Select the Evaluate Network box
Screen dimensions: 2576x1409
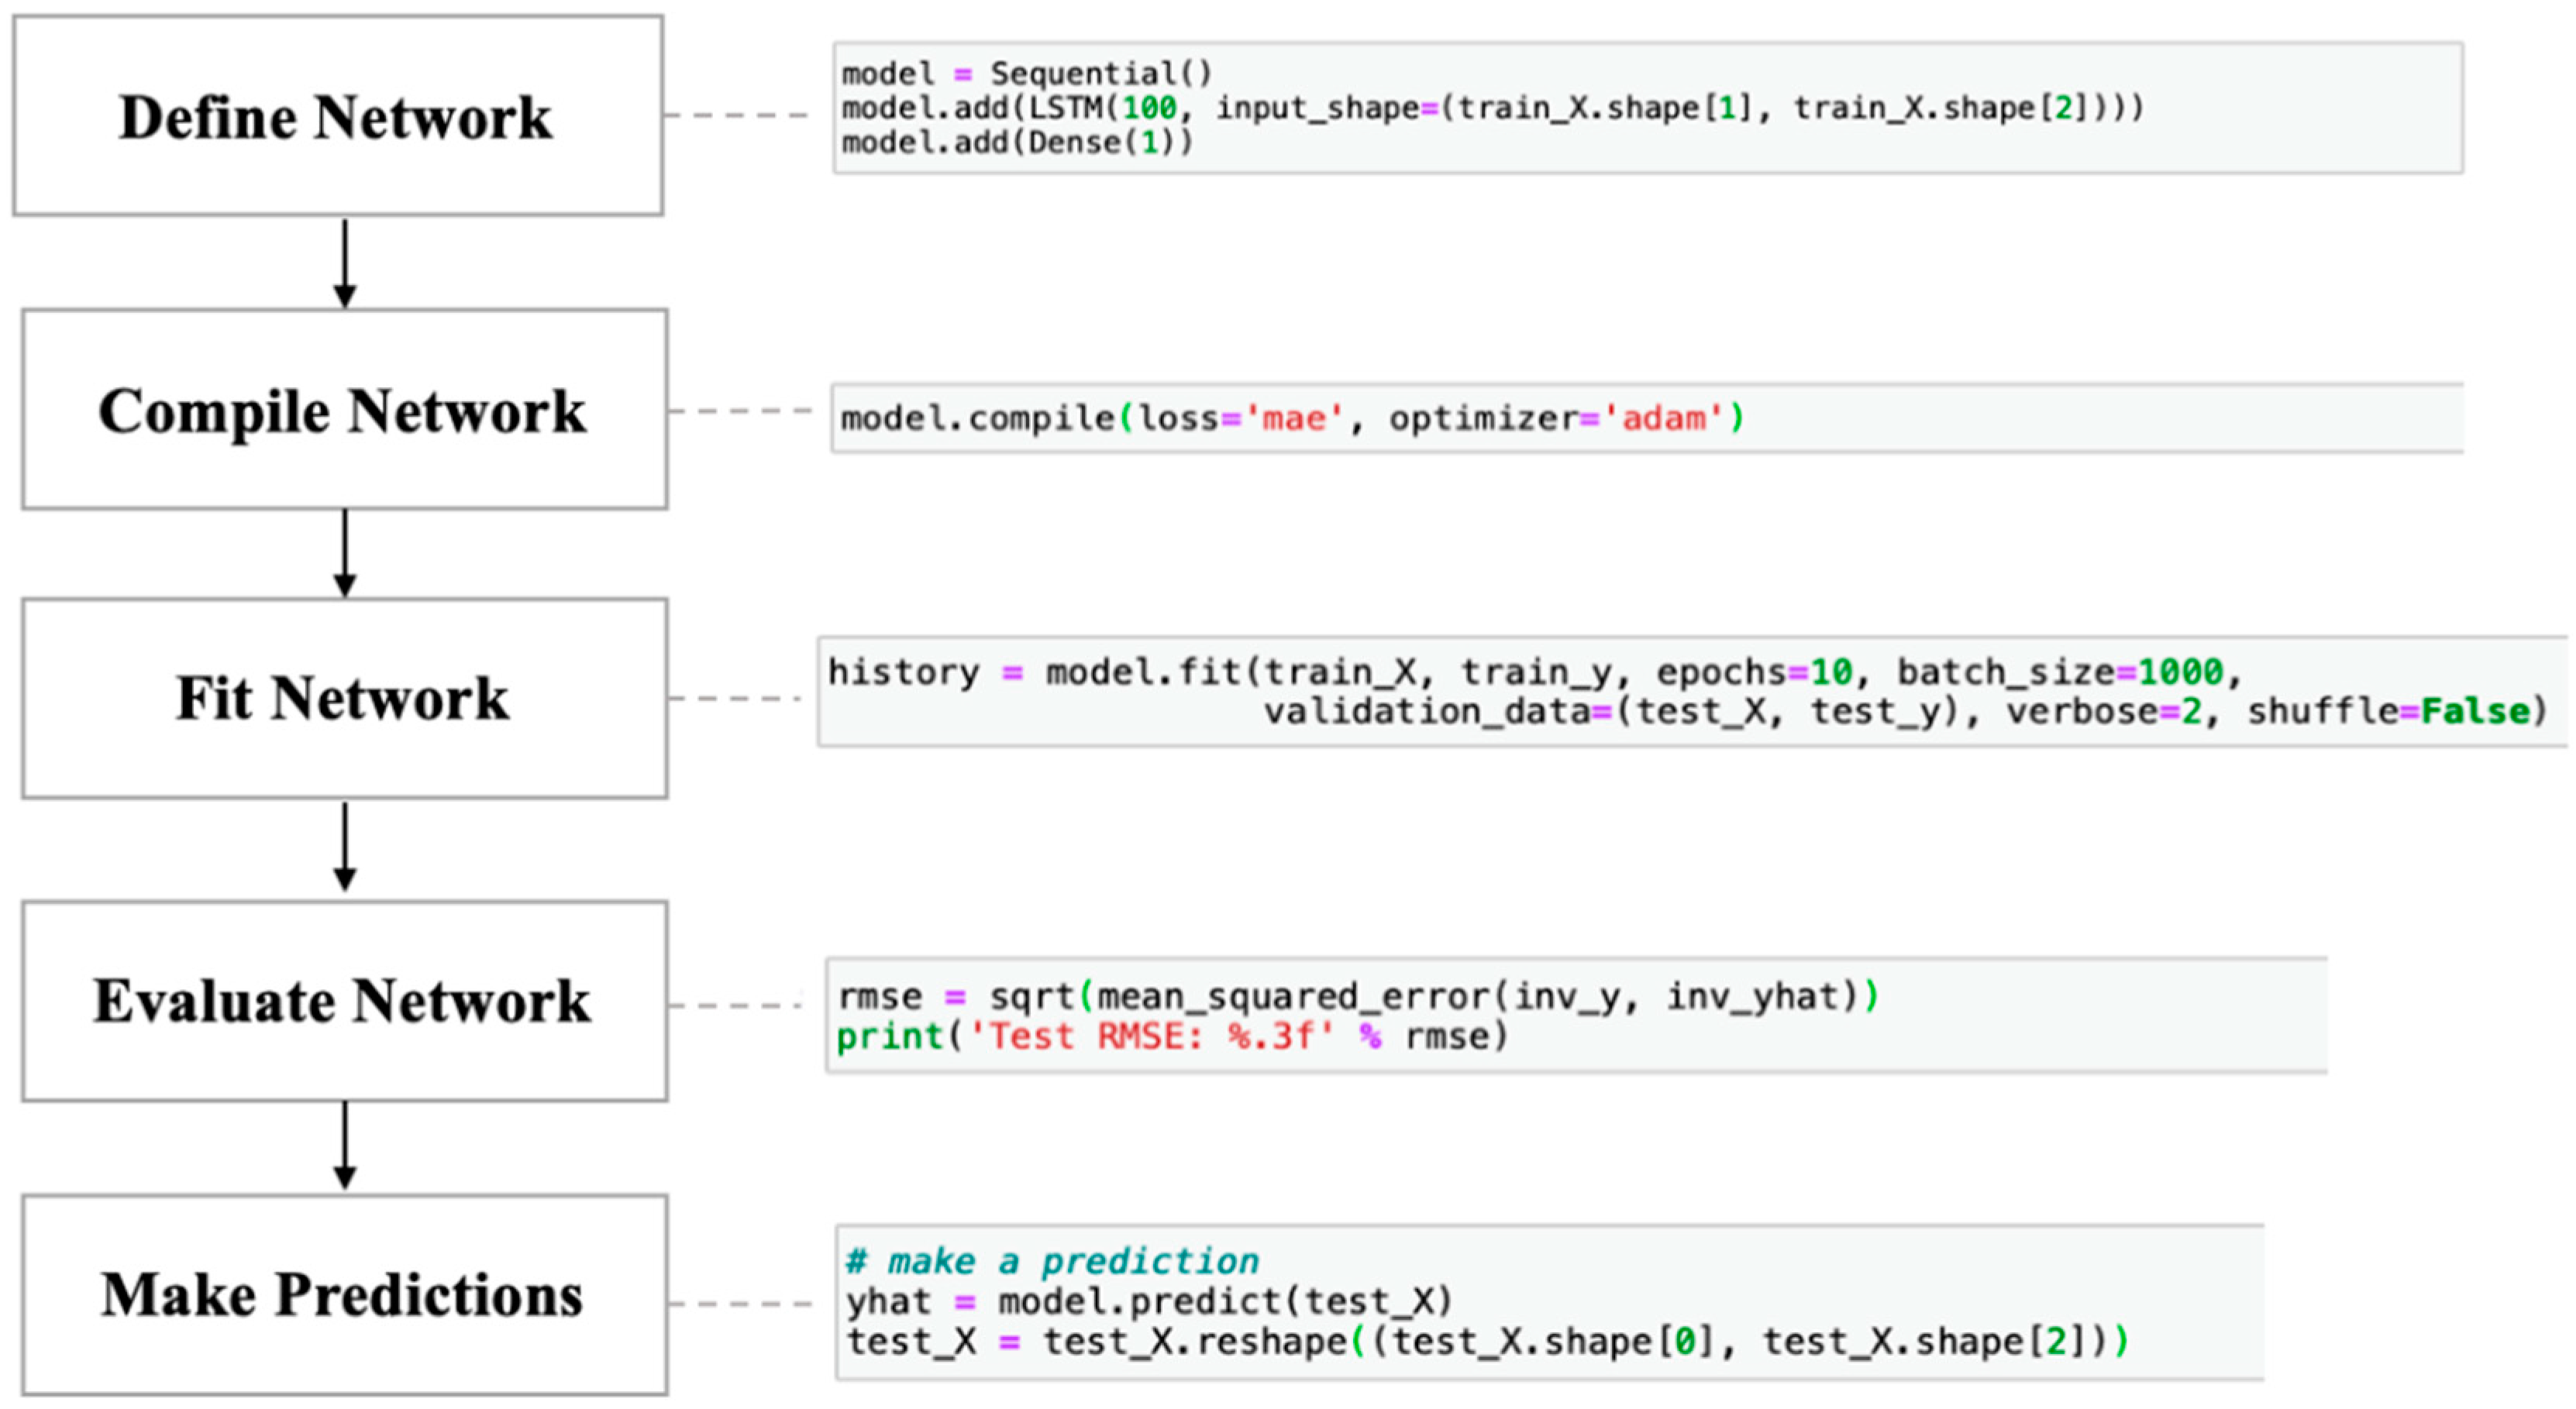[x=344, y=1002]
